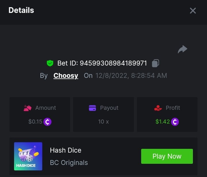The height and width of the screenshot is (177, 207).
Task: Close the Details dialog
Action: click(193, 11)
